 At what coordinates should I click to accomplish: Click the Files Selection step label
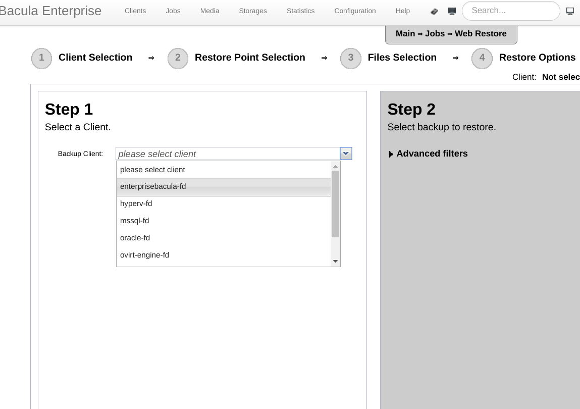tap(402, 58)
